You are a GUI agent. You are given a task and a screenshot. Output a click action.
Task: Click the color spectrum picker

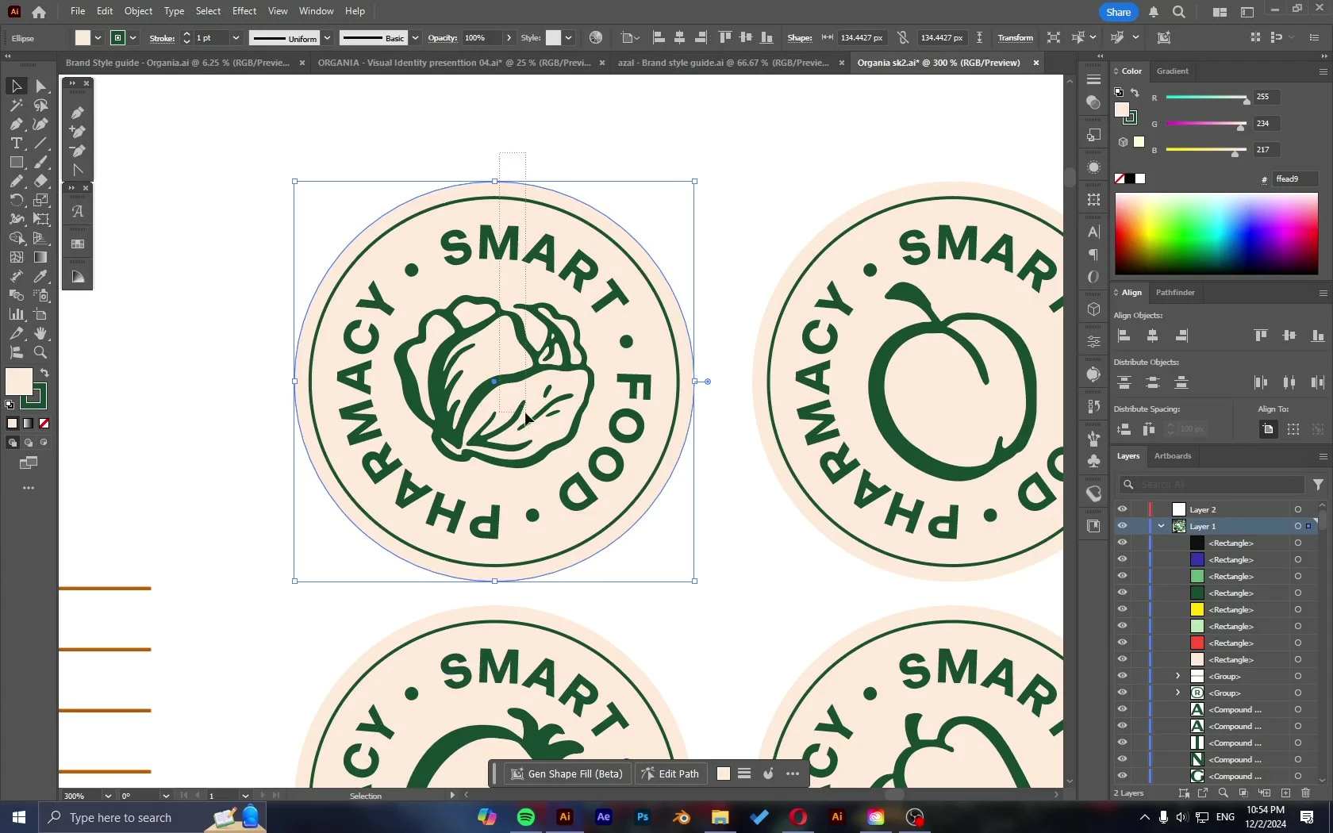click(1216, 233)
